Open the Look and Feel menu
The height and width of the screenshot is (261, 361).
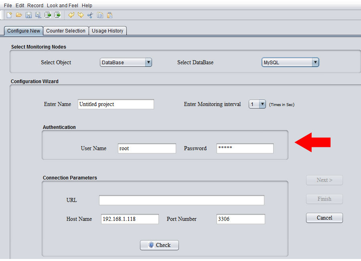pyautogui.click(x=63, y=6)
